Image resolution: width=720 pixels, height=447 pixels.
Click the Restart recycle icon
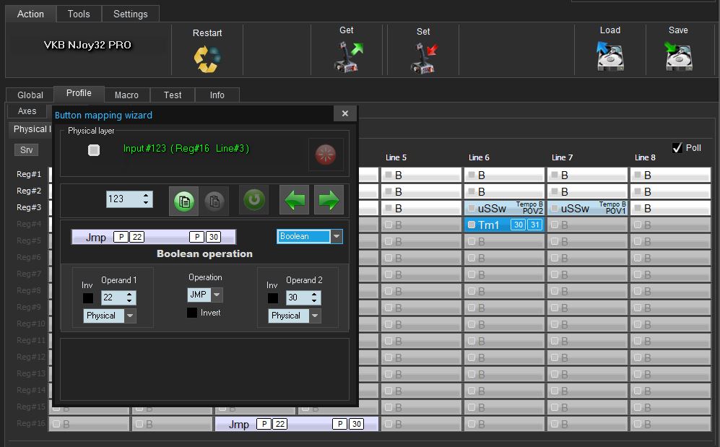[207, 58]
